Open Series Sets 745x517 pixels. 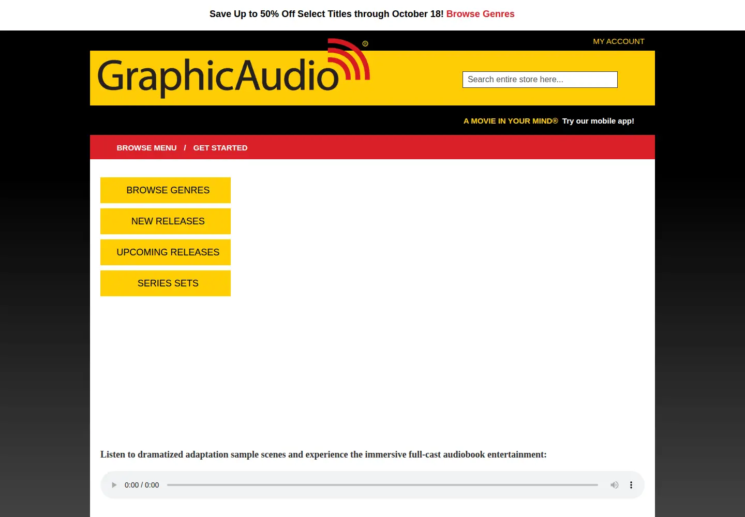point(166,283)
